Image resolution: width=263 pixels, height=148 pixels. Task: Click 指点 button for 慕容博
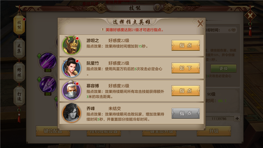(x=186, y=91)
